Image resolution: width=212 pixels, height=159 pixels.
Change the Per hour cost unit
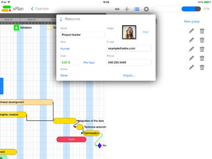pos(89,63)
